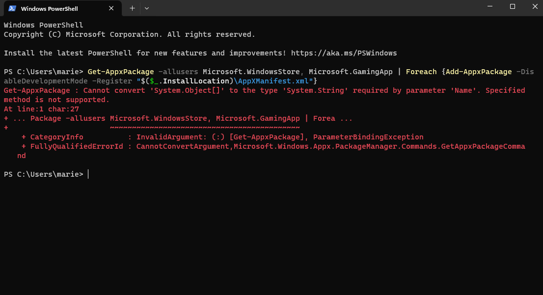Click ParameterBindingException text
Screen dimensions: 543x295
pos(368,137)
